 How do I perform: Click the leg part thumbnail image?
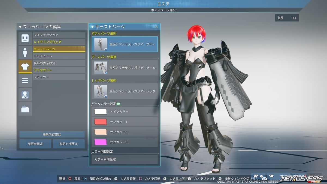coord(101,91)
